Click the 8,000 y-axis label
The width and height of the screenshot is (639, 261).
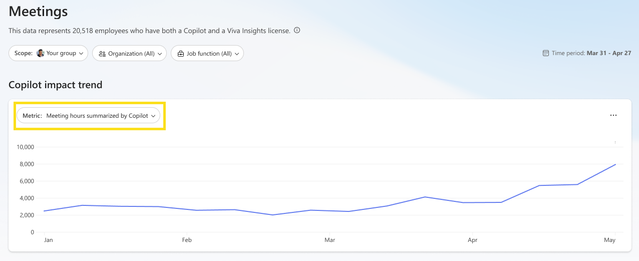point(26,164)
